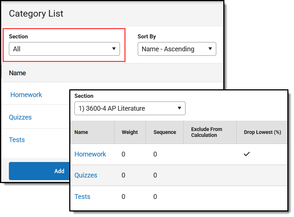
Task: Select Tests in the AP Literature table
Action: (82, 197)
